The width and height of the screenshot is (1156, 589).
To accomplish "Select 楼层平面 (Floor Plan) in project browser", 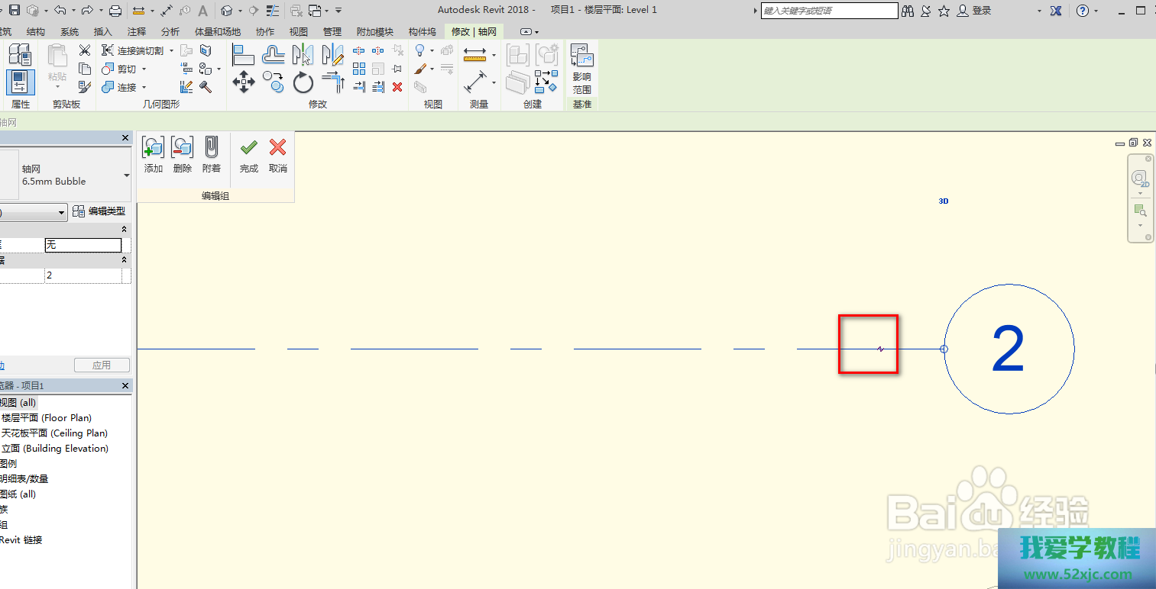I will point(46,418).
